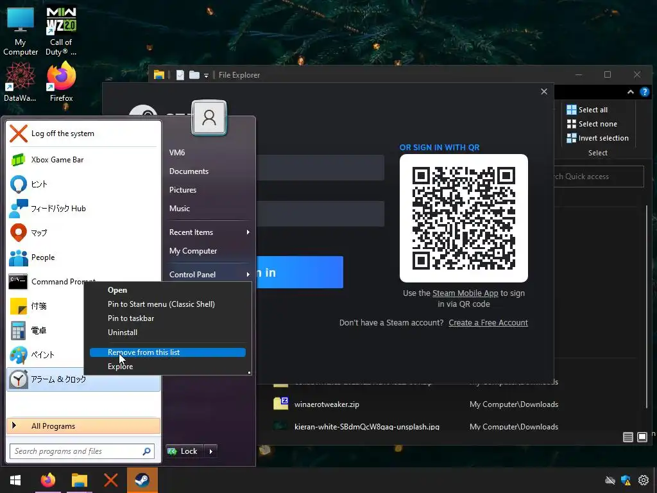The image size is (657, 493).
Task: Open File Explorer from the taskbar
Action: coord(79,480)
